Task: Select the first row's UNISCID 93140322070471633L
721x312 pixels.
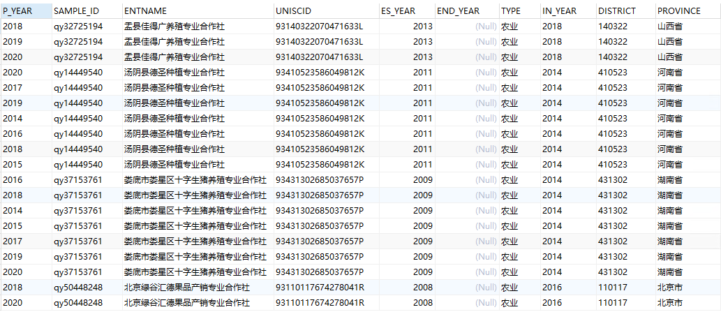Action: coord(320,27)
